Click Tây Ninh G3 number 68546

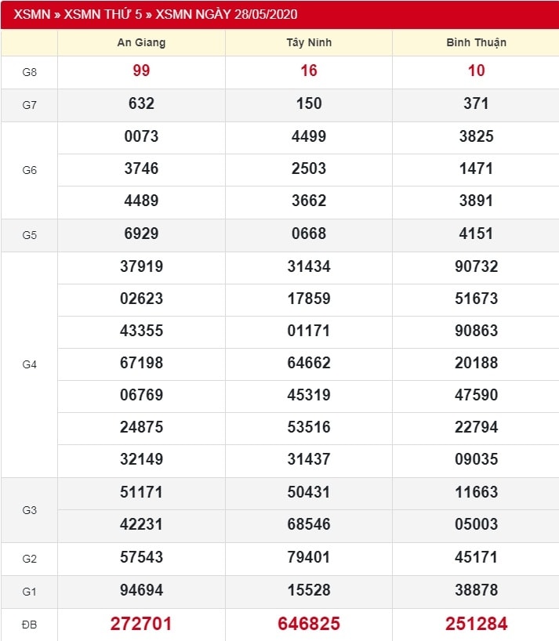point(309,524)
